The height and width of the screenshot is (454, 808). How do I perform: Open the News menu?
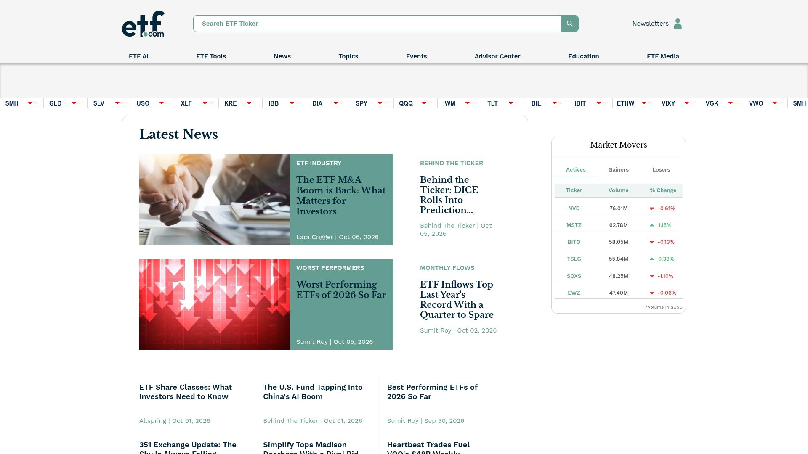coord(282,56)
